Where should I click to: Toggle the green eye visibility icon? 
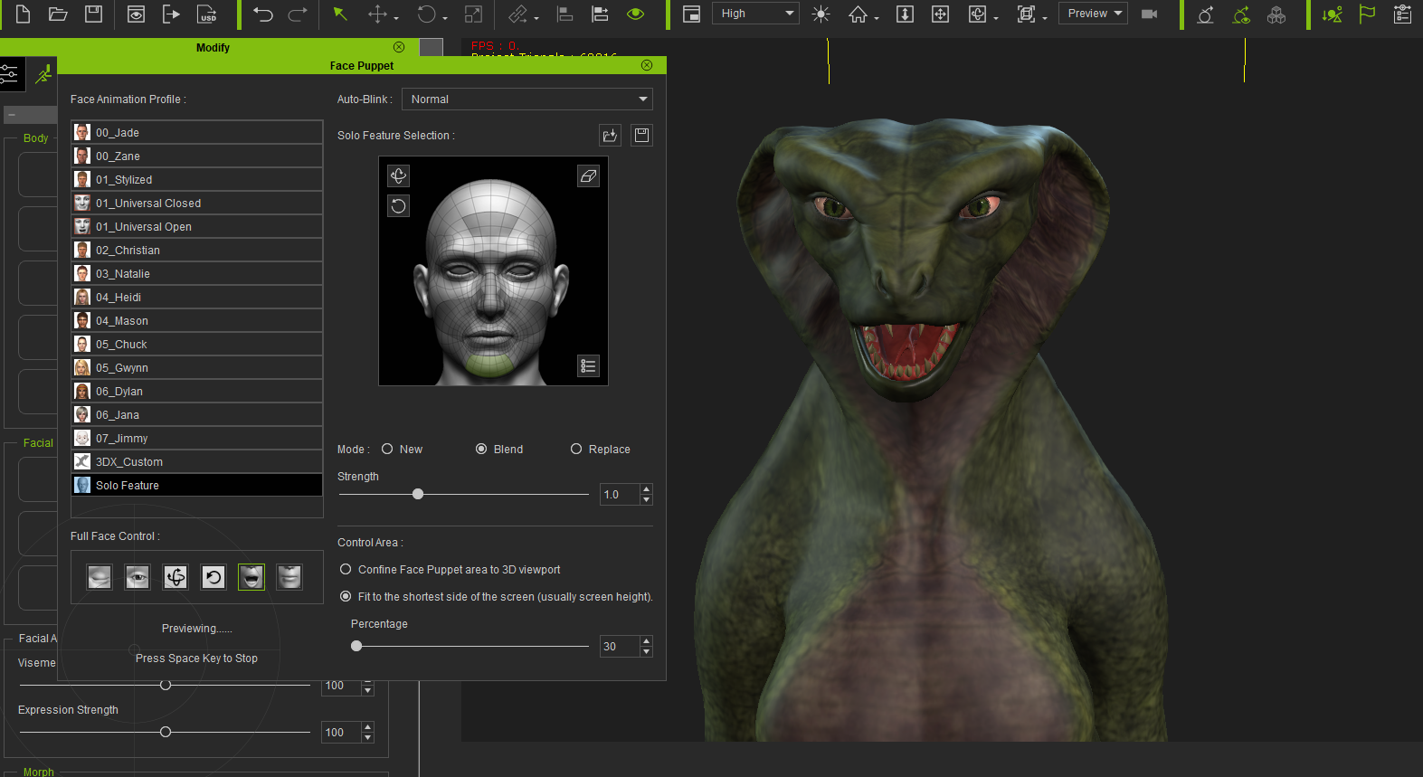pos(635,14)
